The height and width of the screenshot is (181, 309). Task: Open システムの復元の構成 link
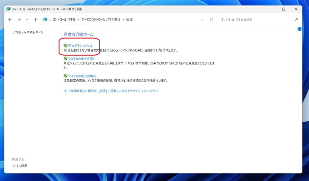pos(82,76)
